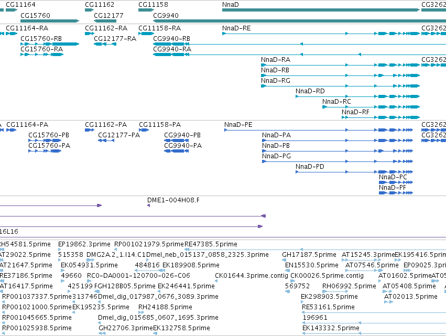Click transcript NnaD-RD
The width and height of the screenshot is (446, 336).
[x=310, y=91]
